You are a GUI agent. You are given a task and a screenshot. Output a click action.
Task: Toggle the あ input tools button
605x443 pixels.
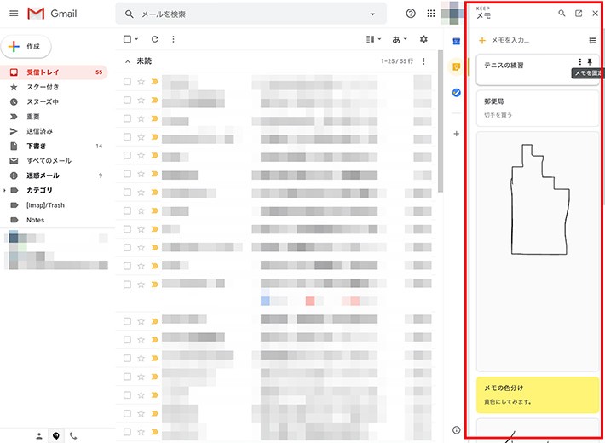click(x=396, y=39)
